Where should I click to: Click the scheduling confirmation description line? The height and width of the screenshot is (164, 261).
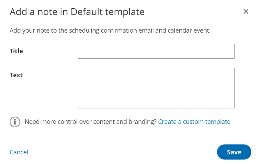[110, 31]
